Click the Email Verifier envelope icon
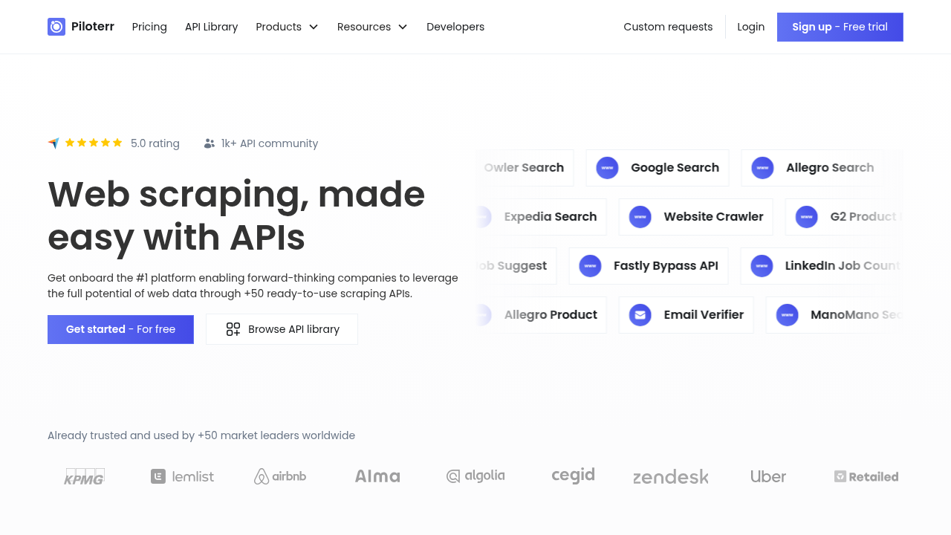The width and height of the screenshot is (951, 535). pos(640,315)
